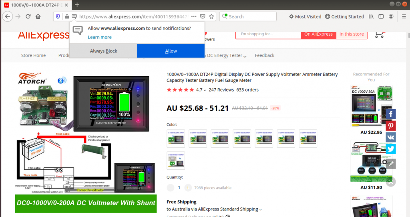Open the Feedback tab

[264, 55]
